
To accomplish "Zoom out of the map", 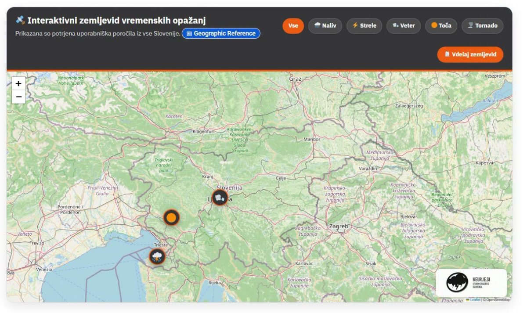I will point(18,97).
